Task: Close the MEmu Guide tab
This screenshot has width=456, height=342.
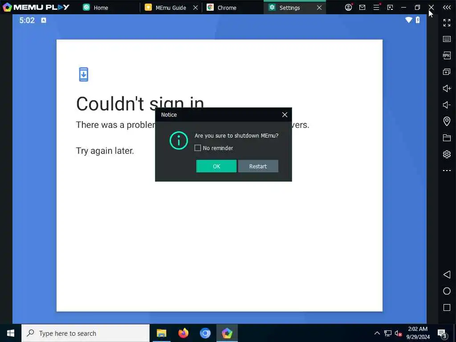Action: (x=195, y=8)
